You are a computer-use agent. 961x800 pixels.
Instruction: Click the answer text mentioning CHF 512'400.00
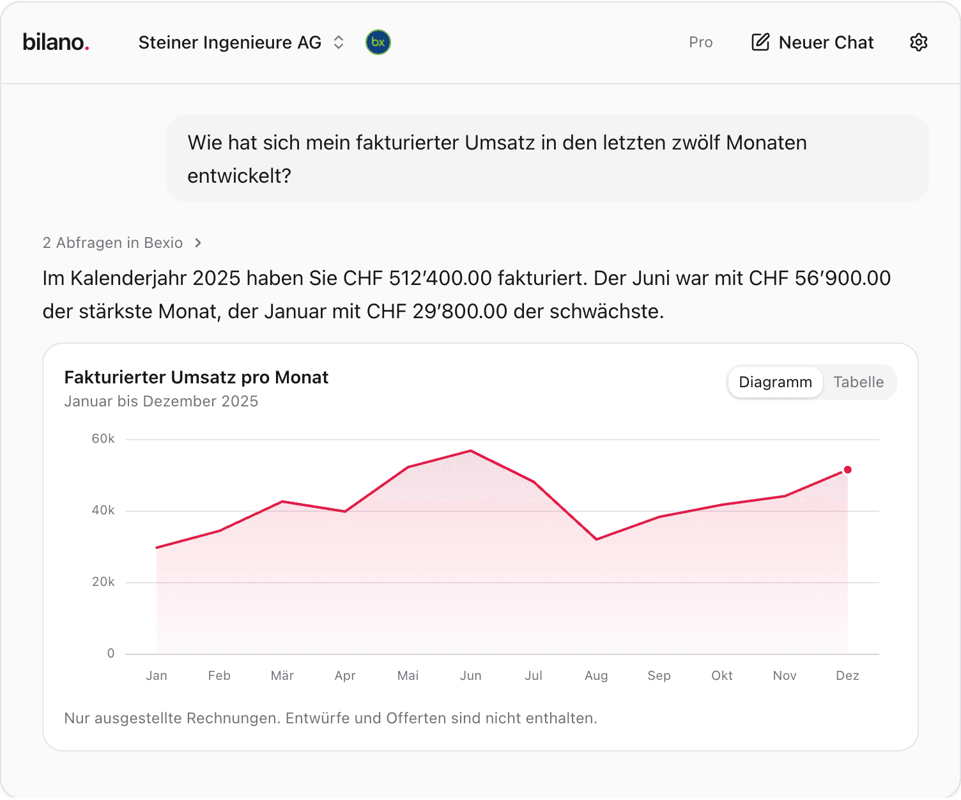[x=466, y=295]
